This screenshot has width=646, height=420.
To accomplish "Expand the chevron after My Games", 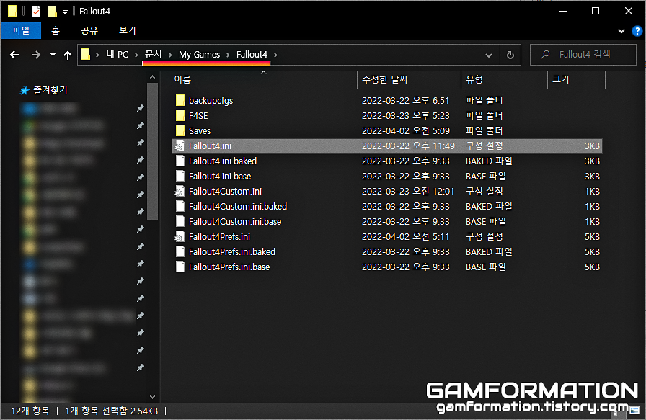I will pos(228,55).
